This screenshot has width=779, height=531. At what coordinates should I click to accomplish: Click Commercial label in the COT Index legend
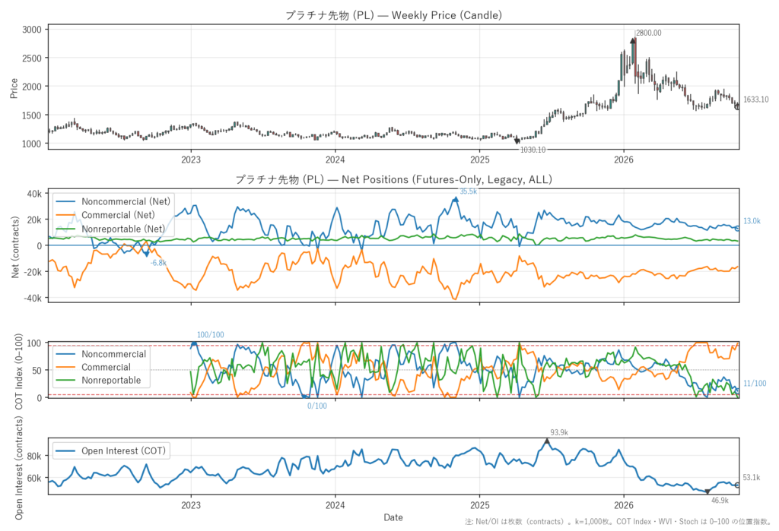click(106, 367)
